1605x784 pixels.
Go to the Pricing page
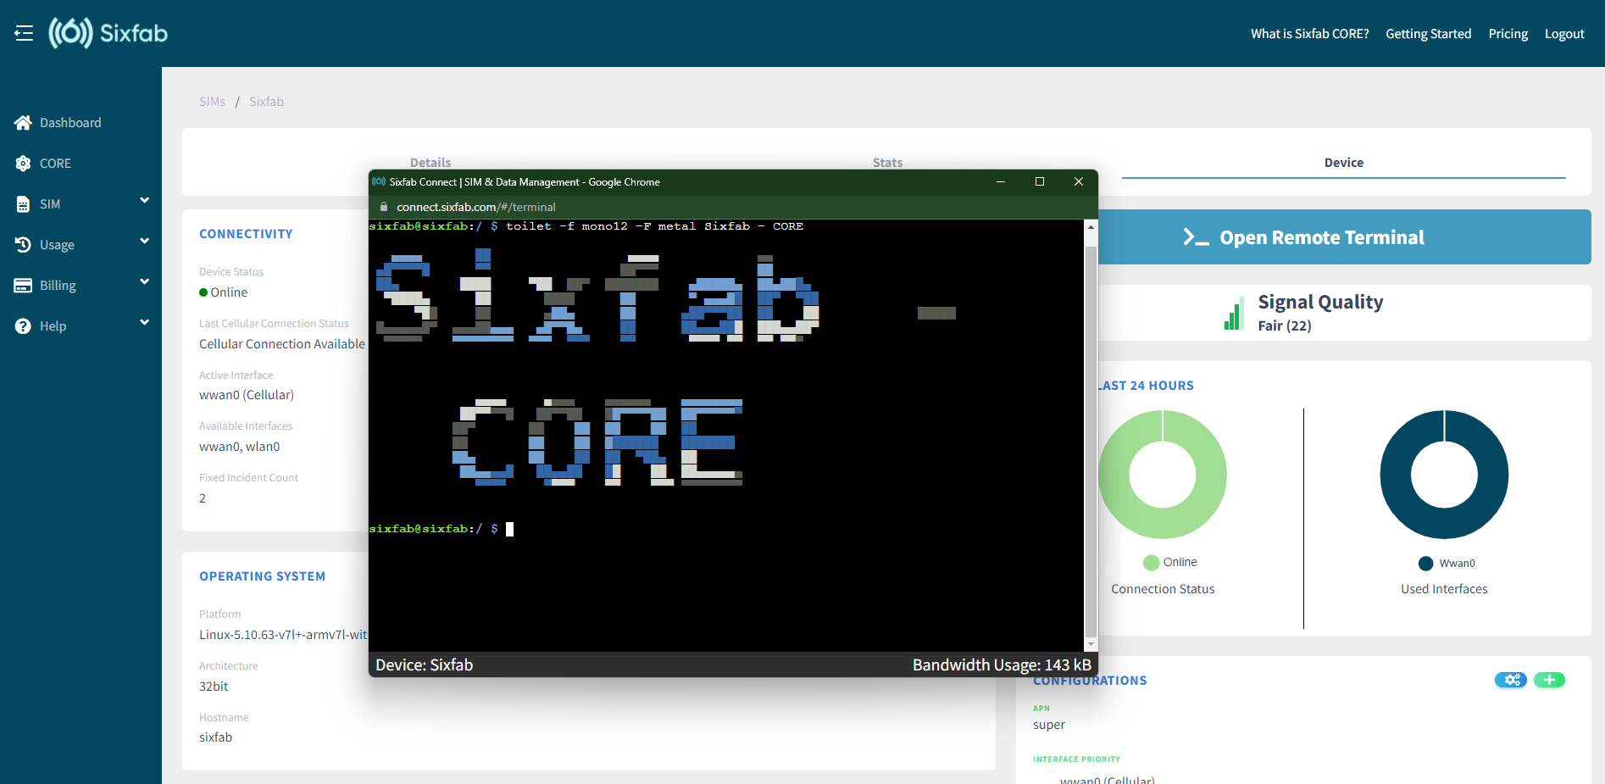[x=1508, y=34]
